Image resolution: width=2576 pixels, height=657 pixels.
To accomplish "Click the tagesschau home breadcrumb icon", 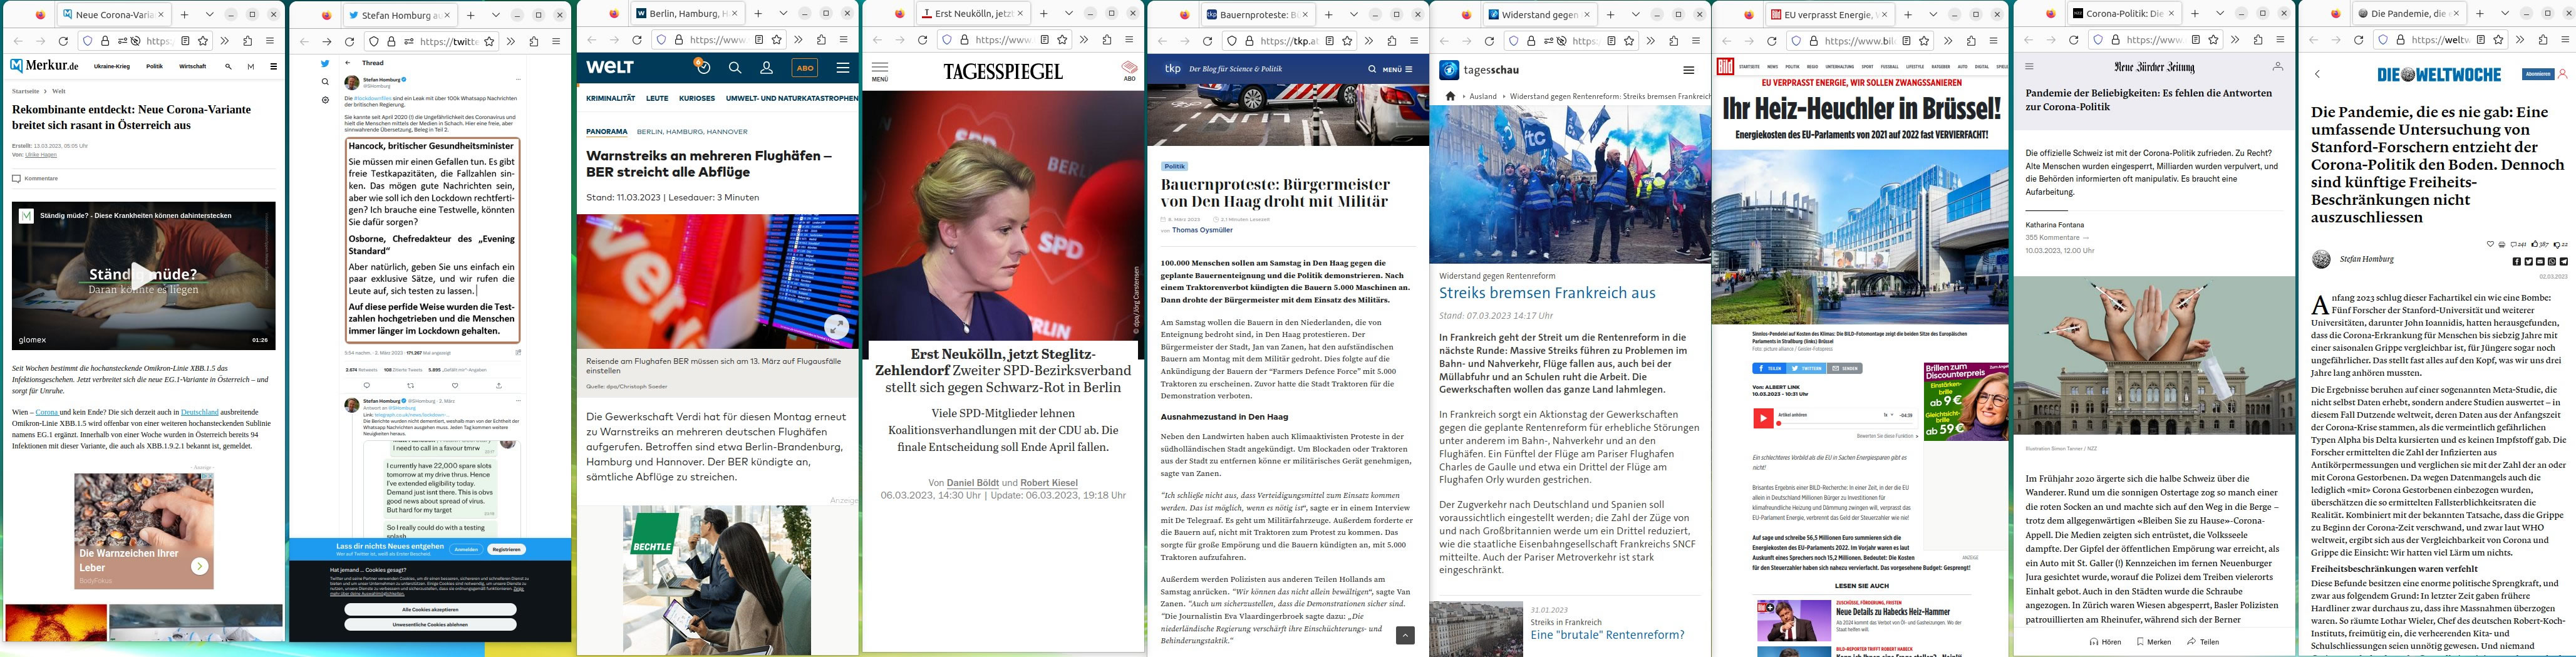I will (1450, 96).
